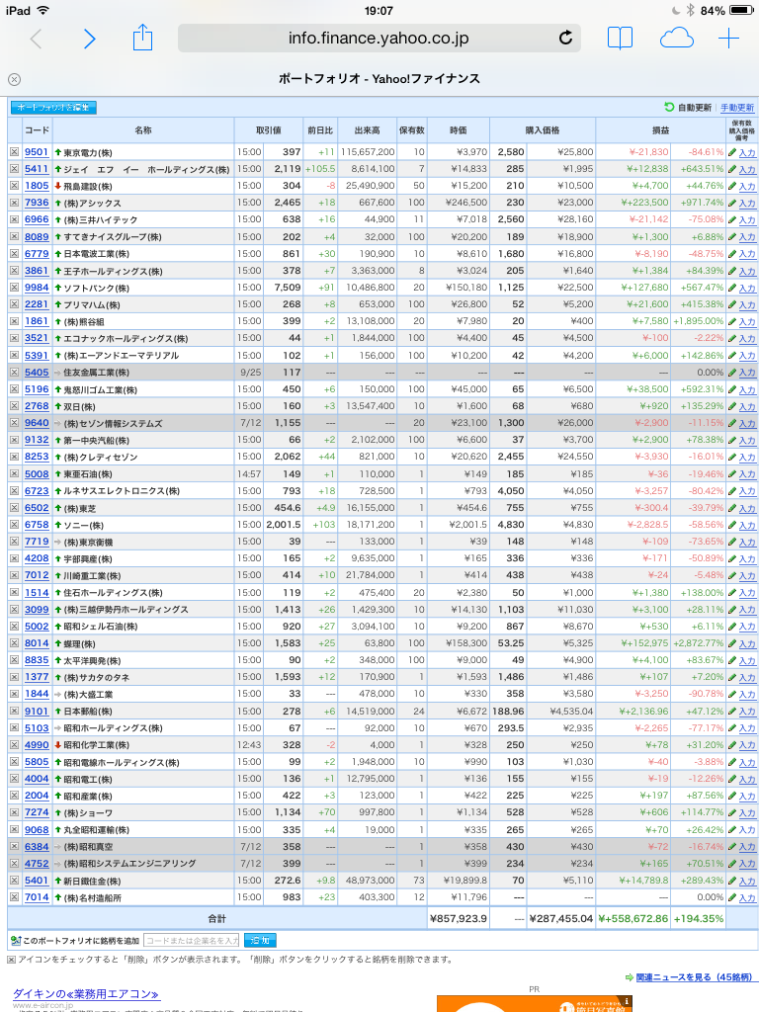
Task: Open the bookmarks book icon
Action: (x=620, y=39)
